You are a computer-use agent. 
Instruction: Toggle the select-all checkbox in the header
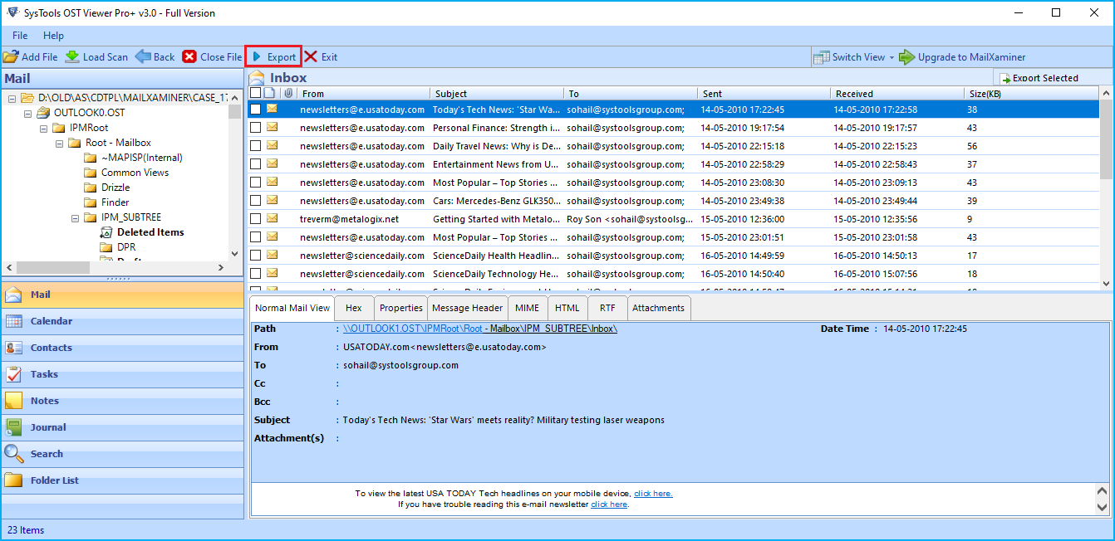click(255, 93)
